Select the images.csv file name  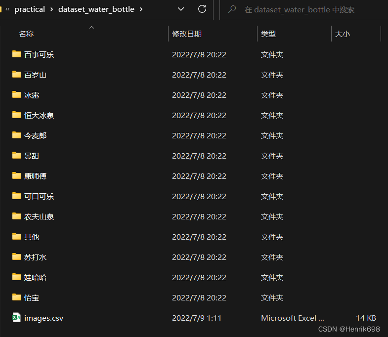click(x=44, y=318)
